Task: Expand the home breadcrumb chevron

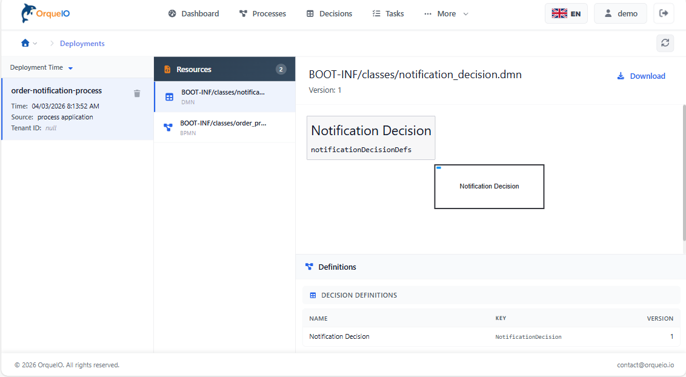Action: click(35, 44)
